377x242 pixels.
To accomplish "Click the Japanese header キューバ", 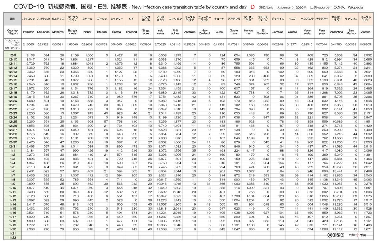I will pos(219,19).
